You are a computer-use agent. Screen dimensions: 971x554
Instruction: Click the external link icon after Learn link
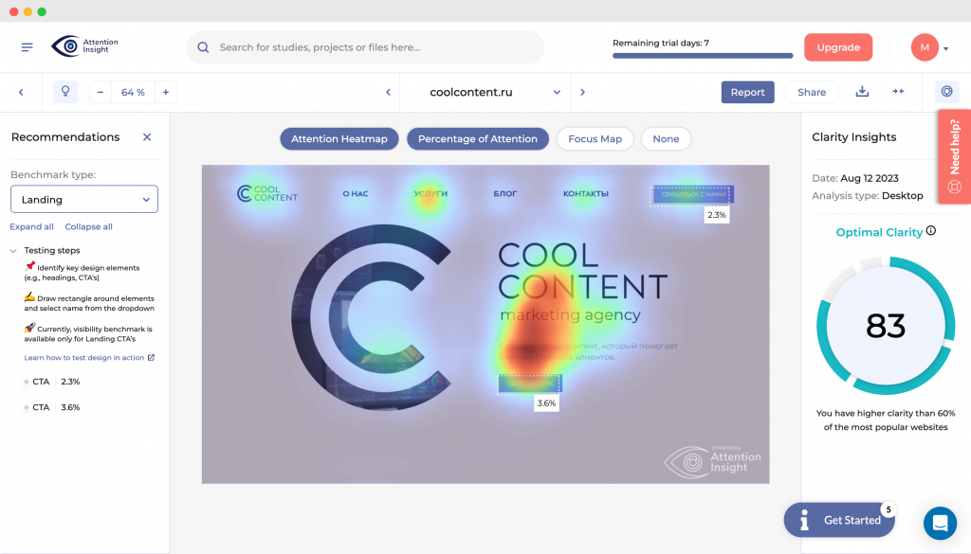[151, 357]
